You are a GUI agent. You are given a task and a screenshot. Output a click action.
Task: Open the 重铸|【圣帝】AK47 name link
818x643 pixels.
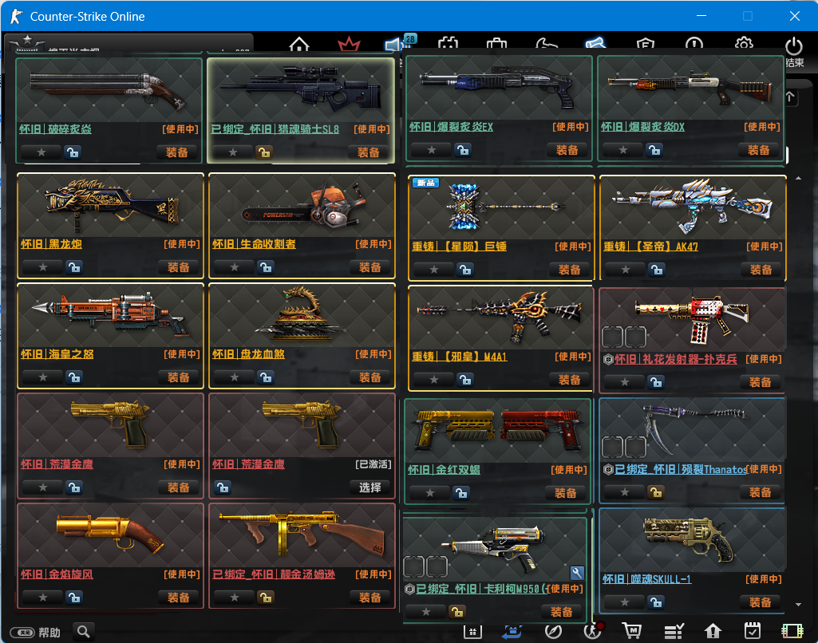tap(650, 247)
